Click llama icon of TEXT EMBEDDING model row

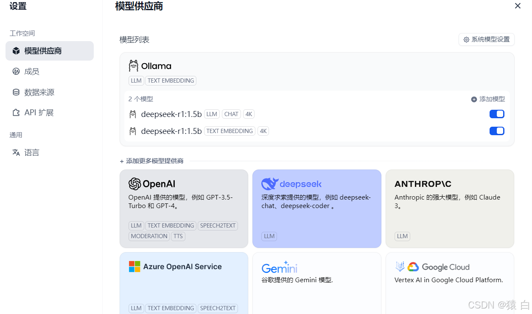[133, 131]
